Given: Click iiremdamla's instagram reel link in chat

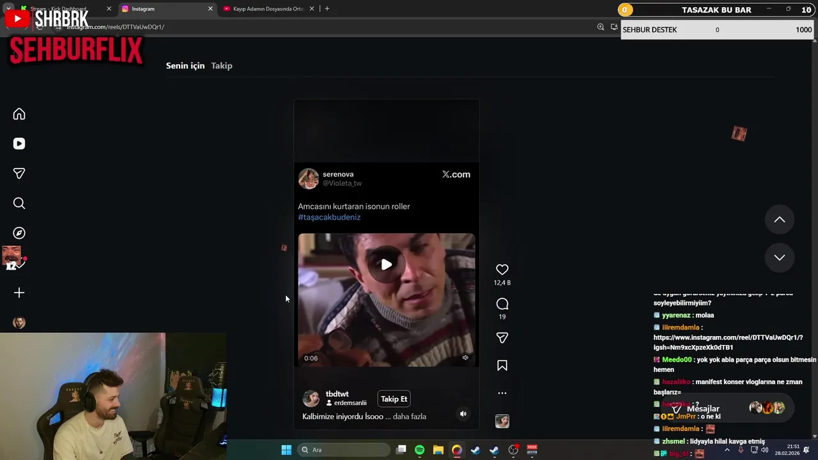Looking at the screenshot, I should click(x=728, y=342).
